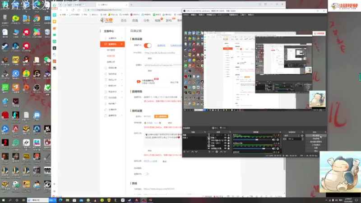The image size is (361, 203).
Task: Pop out the Scenes dock
Action: pos(205,132)
